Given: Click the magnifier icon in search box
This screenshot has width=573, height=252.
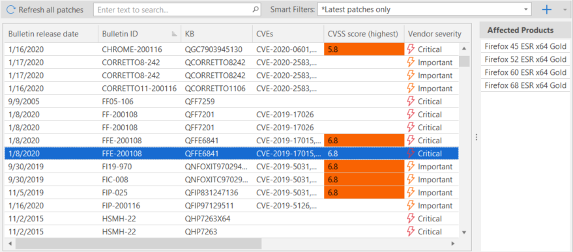Looking at the screenshot, I should click(x=256, y=10).
